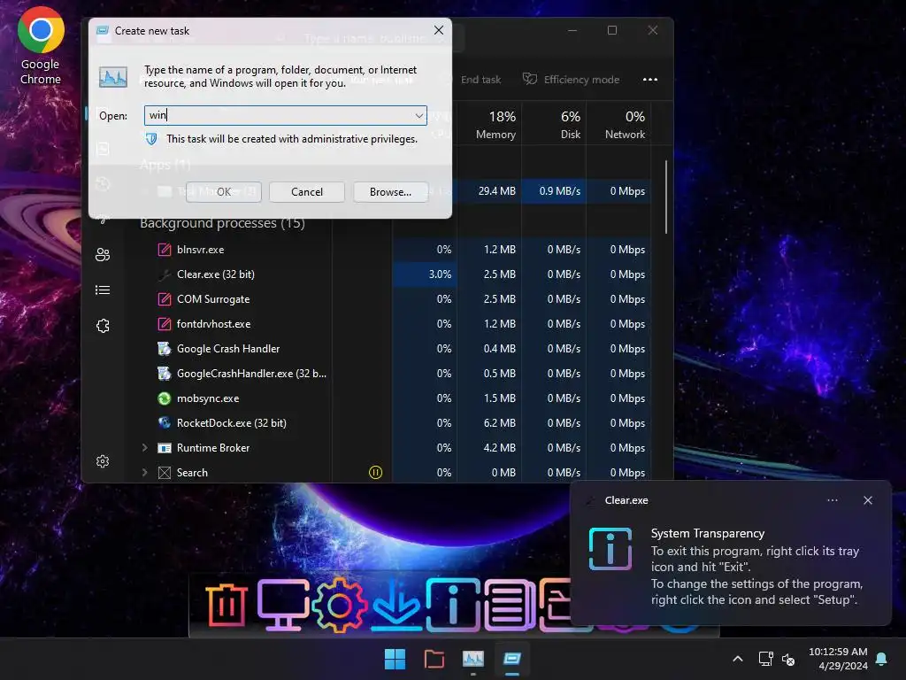Click Efficiency mode button
This screenshot has width=906, height=680.
click(571, 80)
